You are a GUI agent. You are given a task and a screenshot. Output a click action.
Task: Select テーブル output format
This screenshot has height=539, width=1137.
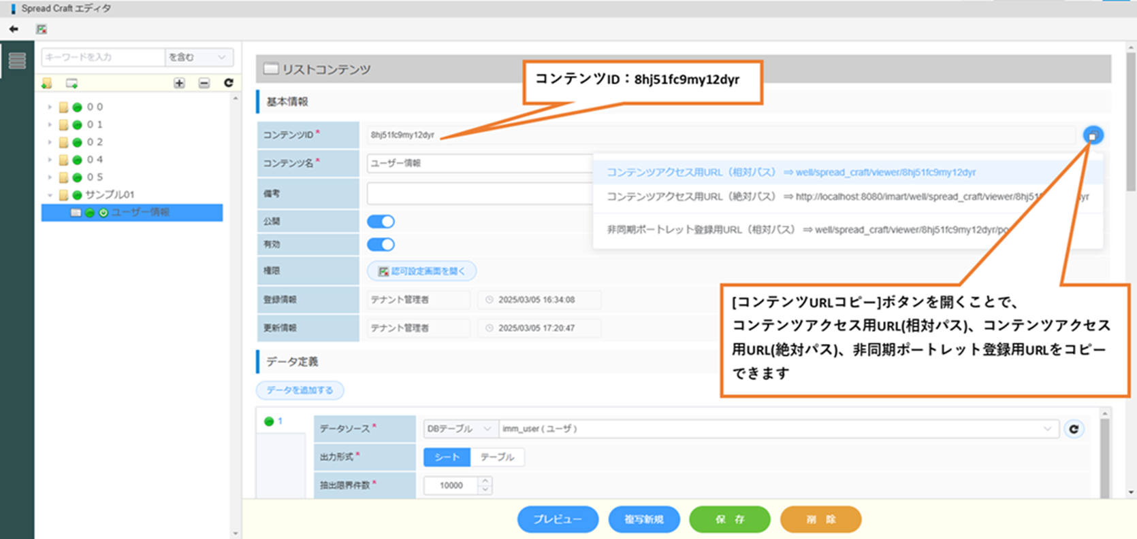(497, 457)
